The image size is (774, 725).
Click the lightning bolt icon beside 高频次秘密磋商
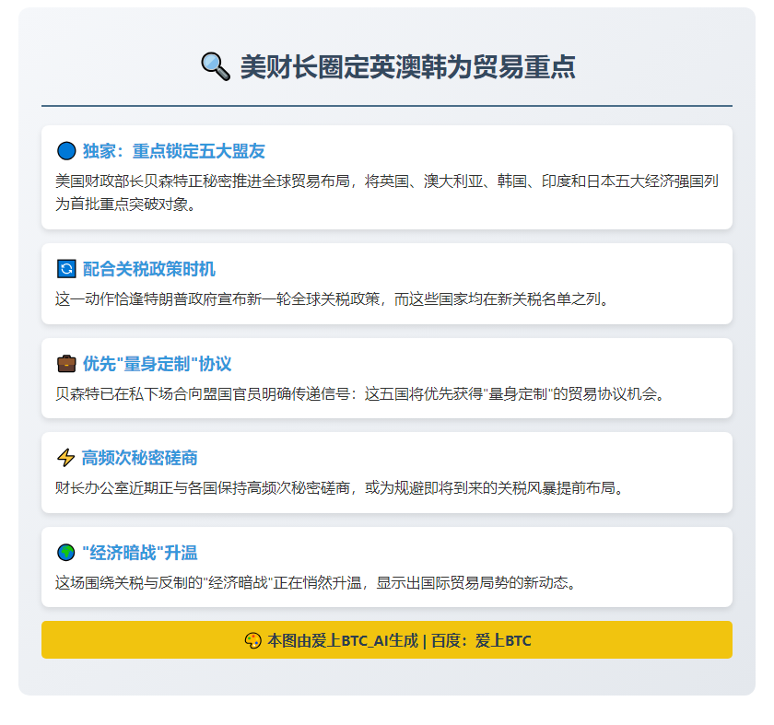pyautogui.click(x=65, y=458)
